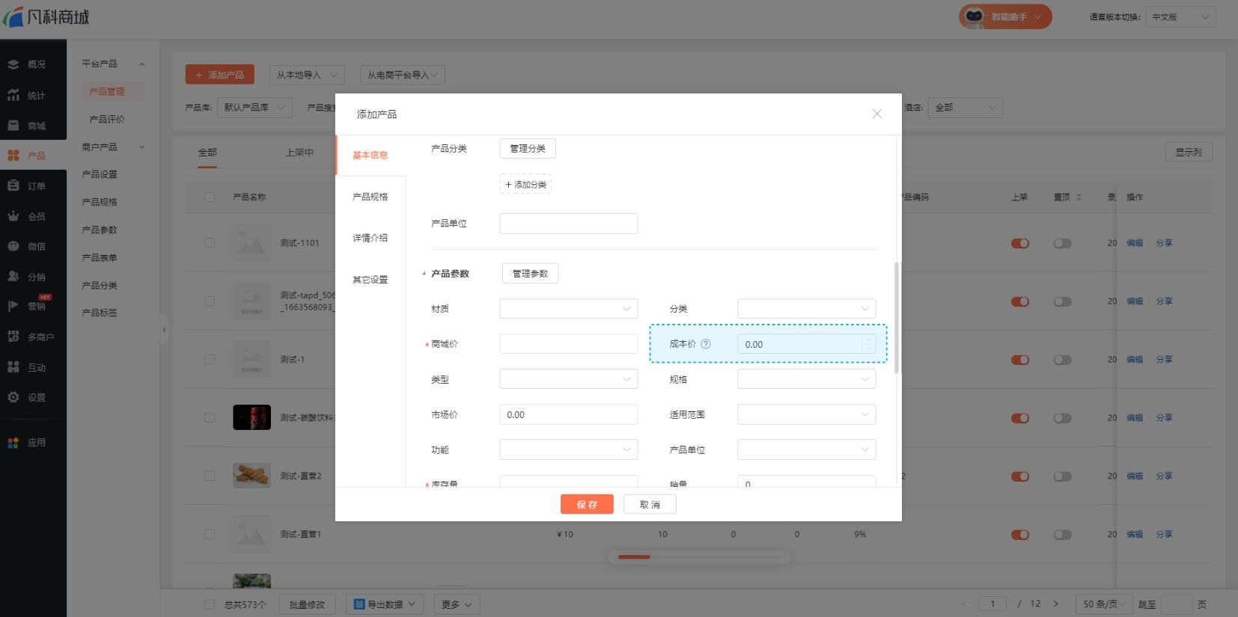Check the row checkbox for 测试-1101

[210, 243]
